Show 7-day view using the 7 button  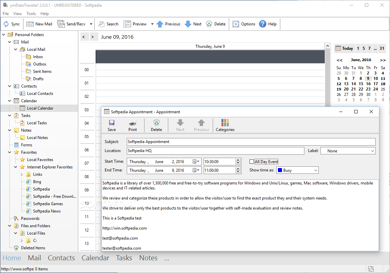click(x=369, y=48)
